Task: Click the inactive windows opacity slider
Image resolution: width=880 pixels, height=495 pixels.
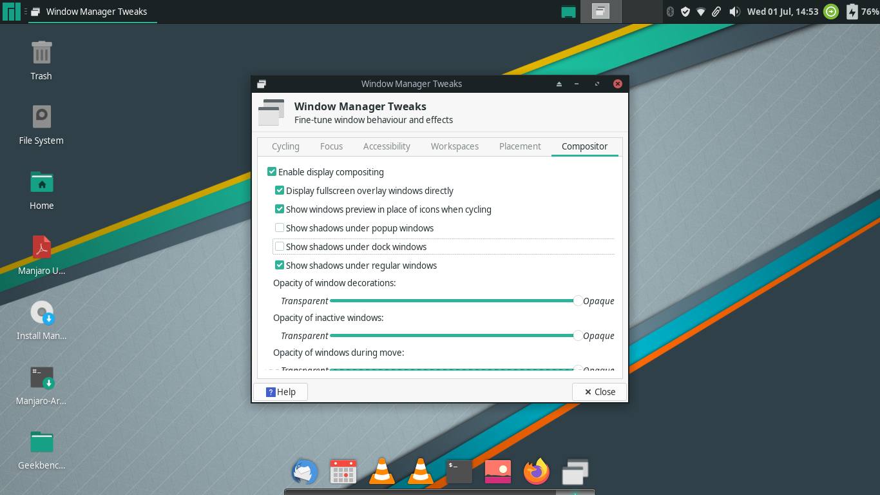Action: (x=455, y=336)
